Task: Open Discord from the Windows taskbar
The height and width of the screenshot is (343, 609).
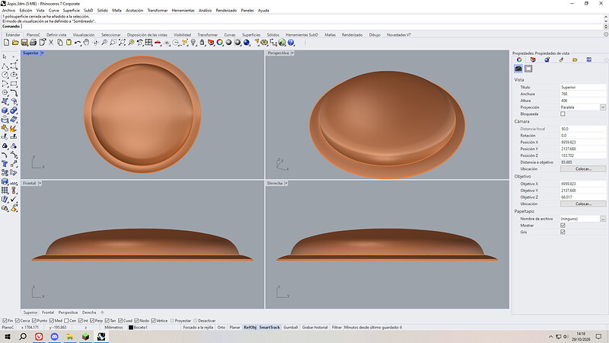Action: [54, 337]
